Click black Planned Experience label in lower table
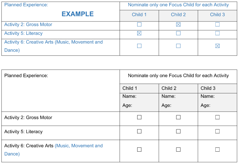The image size is (239, 164). click(26, 75)
